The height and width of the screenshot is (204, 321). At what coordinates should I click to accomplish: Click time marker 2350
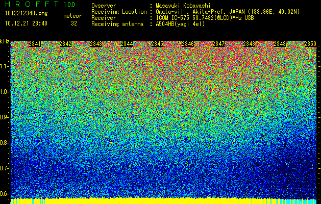pos(310,44)
